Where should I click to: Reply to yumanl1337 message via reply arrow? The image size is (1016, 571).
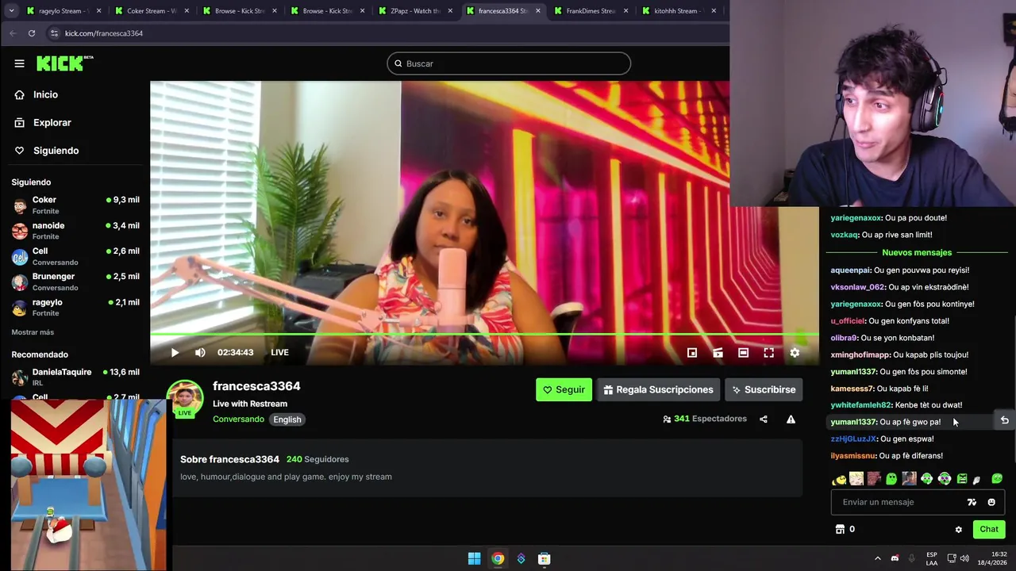[x=1004, y=421]
